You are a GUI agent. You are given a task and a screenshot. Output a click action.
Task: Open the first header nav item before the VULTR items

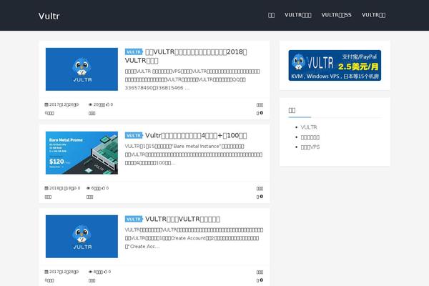tap(271, 15)
